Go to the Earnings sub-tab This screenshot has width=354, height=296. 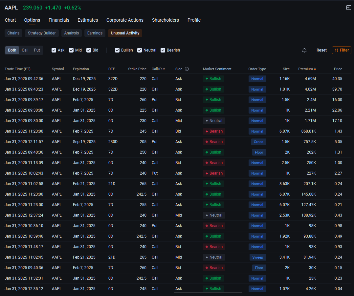(95, 33)
